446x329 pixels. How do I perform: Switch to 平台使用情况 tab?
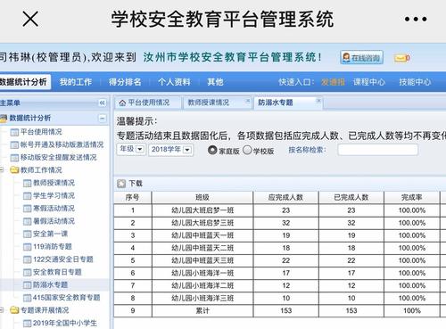tap(148, 103)
